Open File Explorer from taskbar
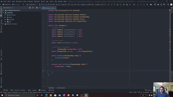The width and height of the screenshot is (173, 97). 51,95
